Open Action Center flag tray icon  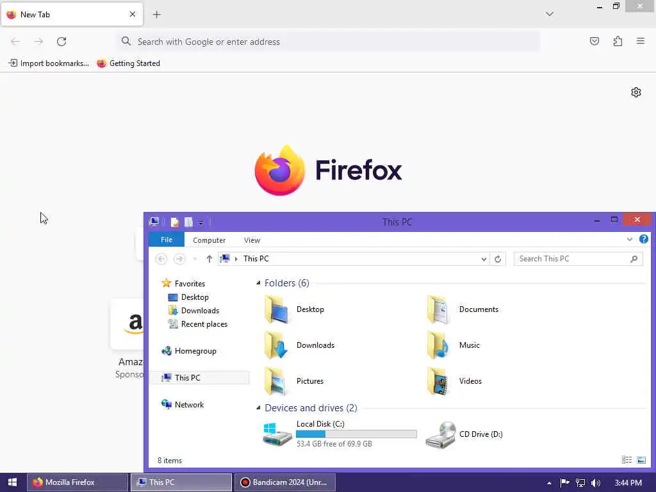point(564,482)
